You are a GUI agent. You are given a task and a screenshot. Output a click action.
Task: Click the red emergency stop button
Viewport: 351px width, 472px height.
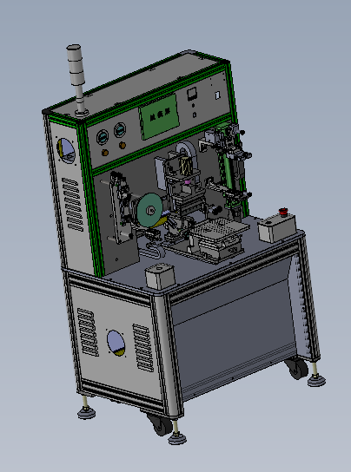(282, 212)
